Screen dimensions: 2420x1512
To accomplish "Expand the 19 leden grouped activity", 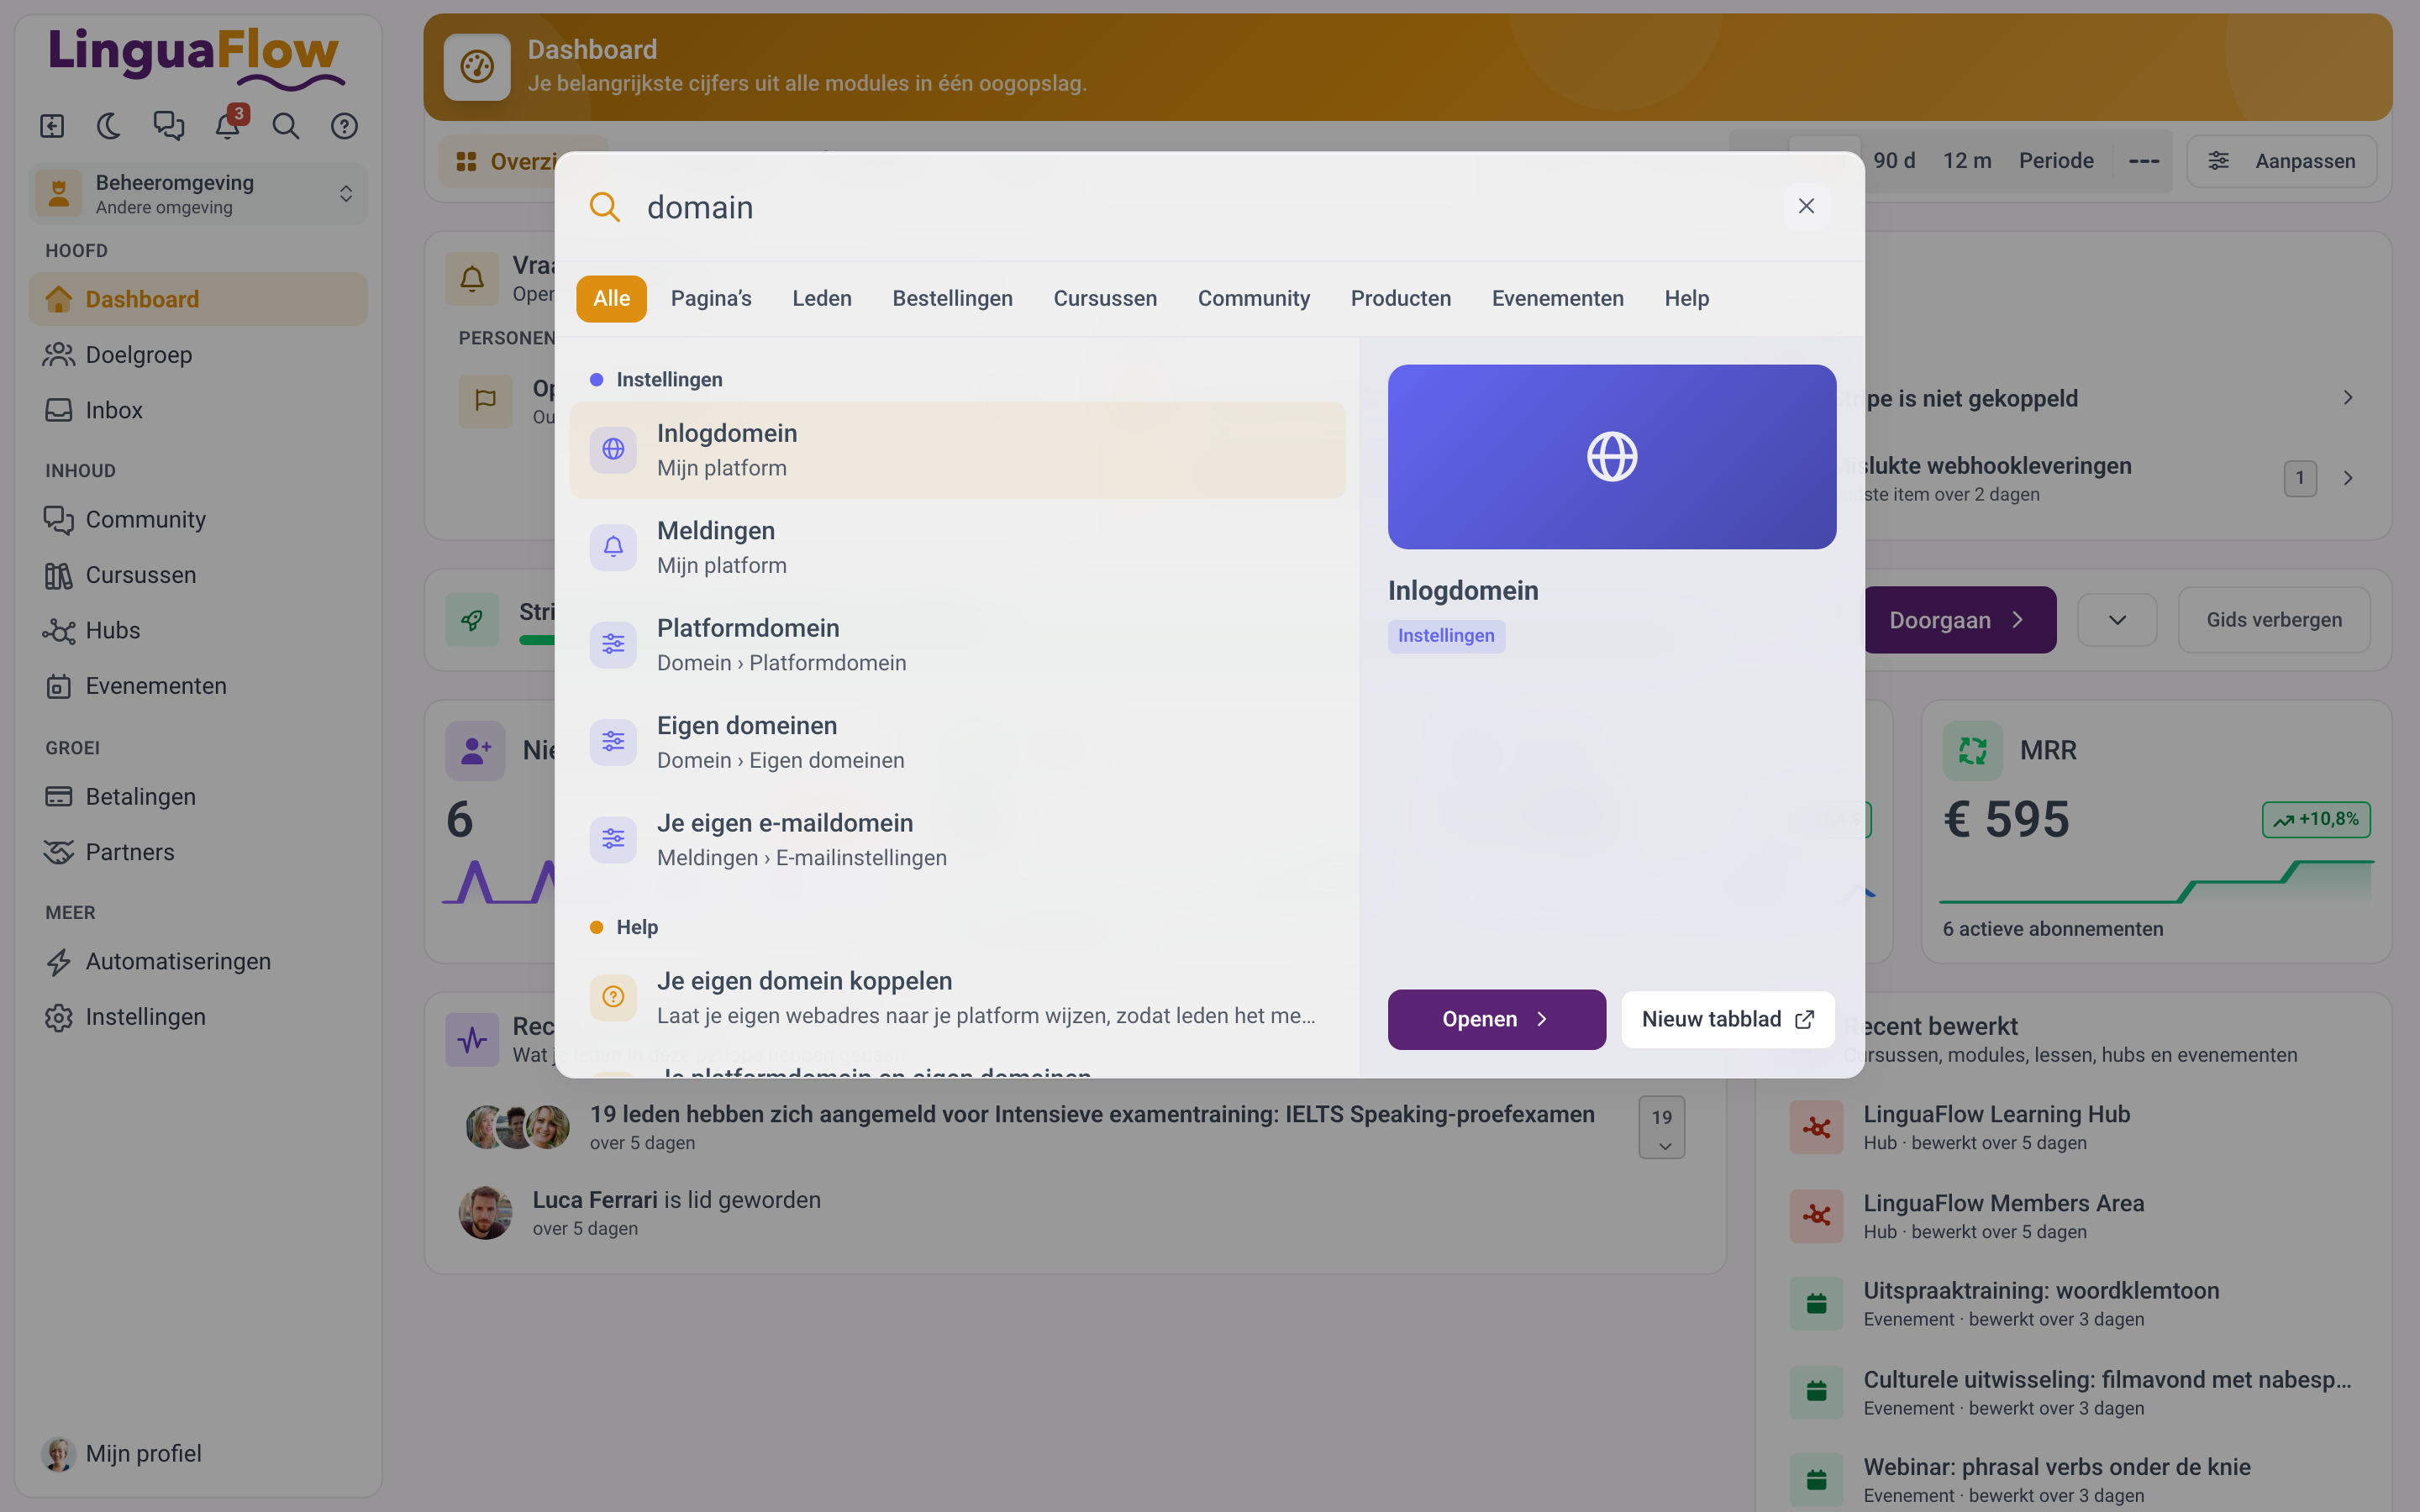I will 1662,1127.
